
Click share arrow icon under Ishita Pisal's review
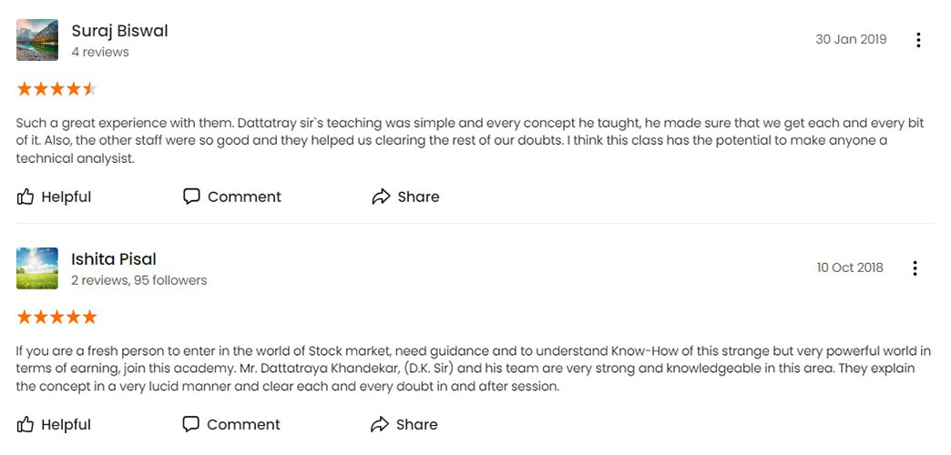tap(380, 424)
